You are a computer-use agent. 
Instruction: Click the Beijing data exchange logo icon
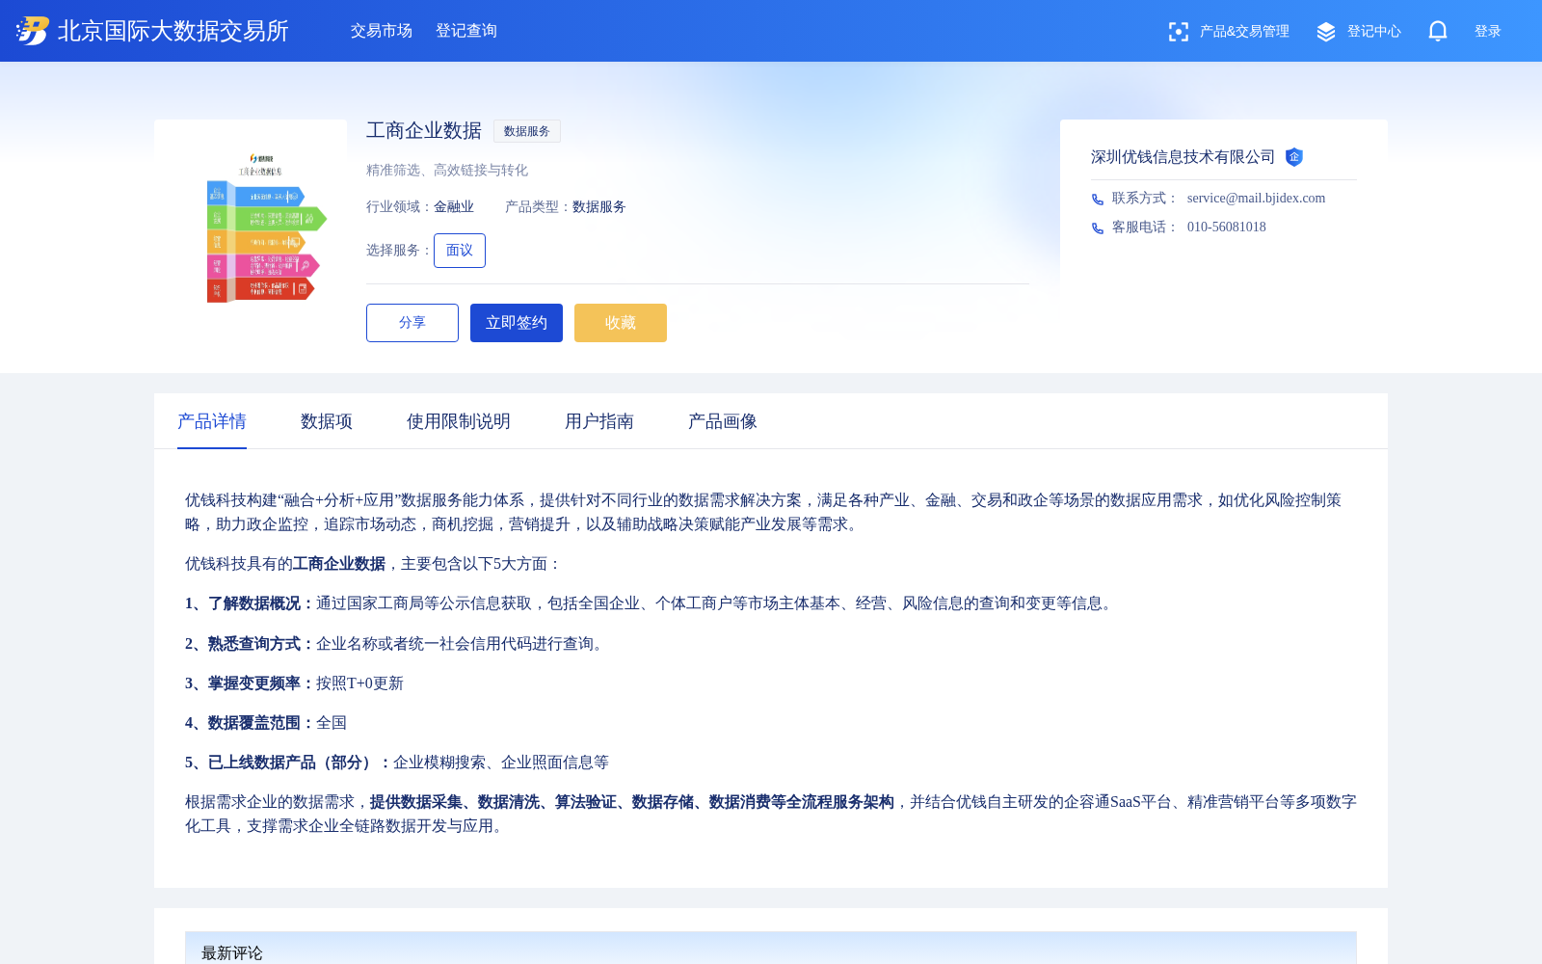33,31
